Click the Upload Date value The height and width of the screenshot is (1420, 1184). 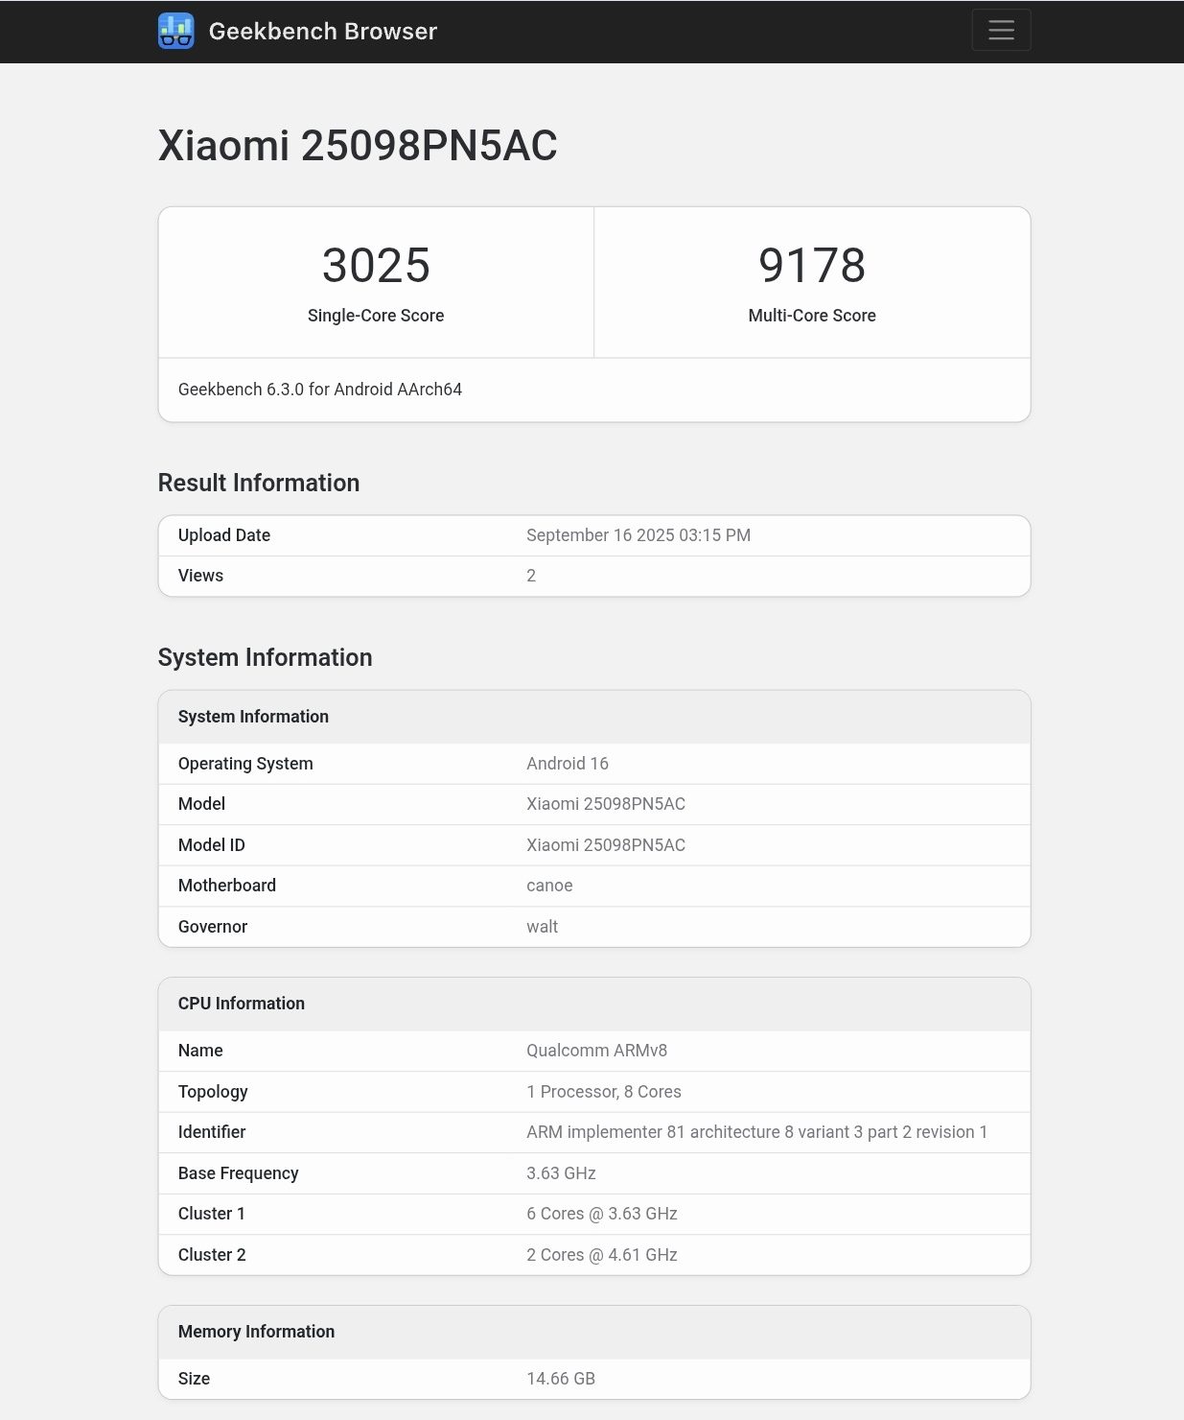pos(638,535)
